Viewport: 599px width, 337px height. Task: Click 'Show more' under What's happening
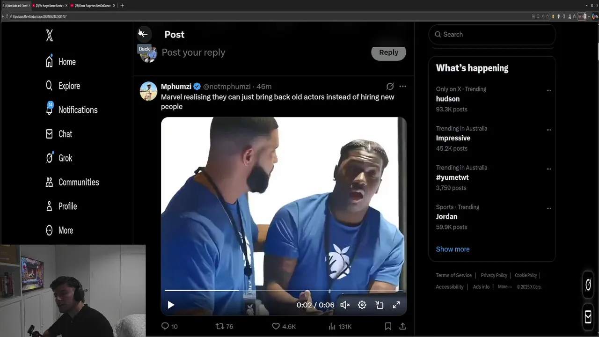[x=453, y=249]
